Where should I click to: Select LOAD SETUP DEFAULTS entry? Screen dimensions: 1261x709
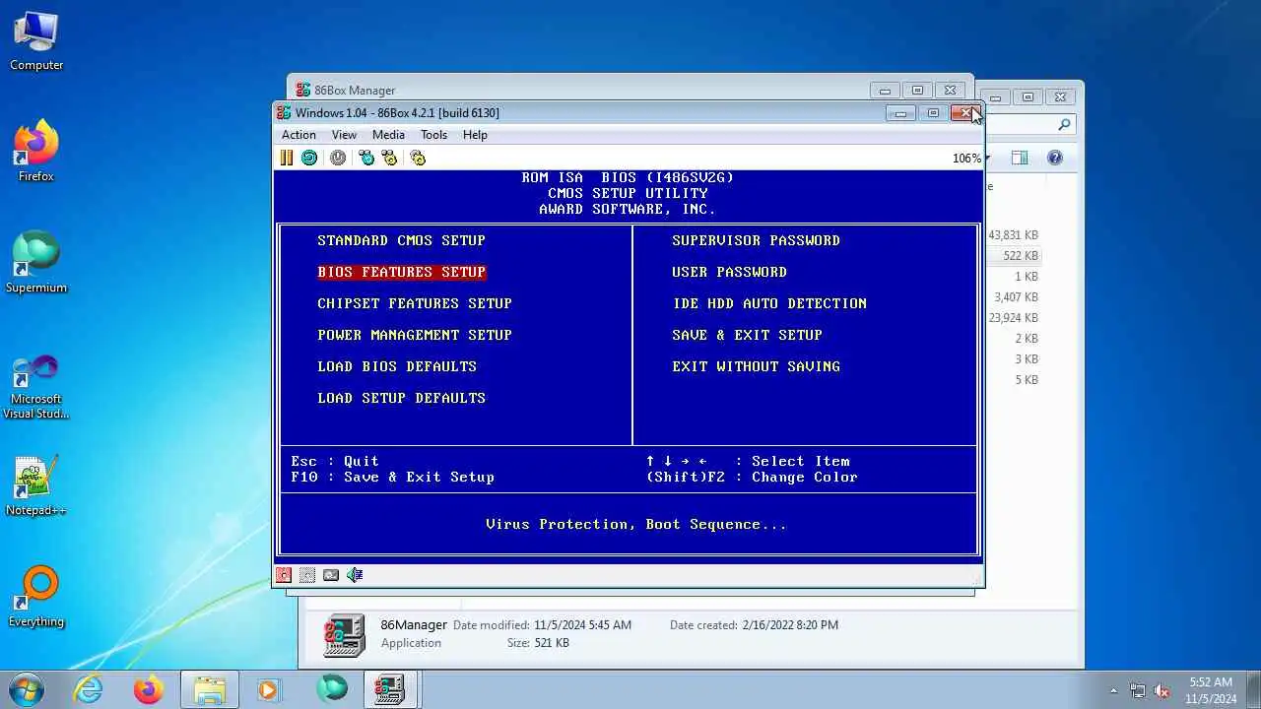401,398
